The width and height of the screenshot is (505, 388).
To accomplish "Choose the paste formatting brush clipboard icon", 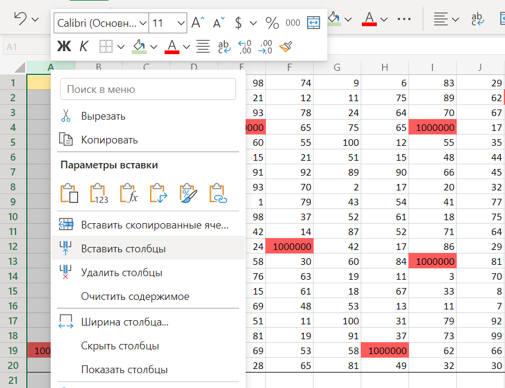I will tap(188, 194).
